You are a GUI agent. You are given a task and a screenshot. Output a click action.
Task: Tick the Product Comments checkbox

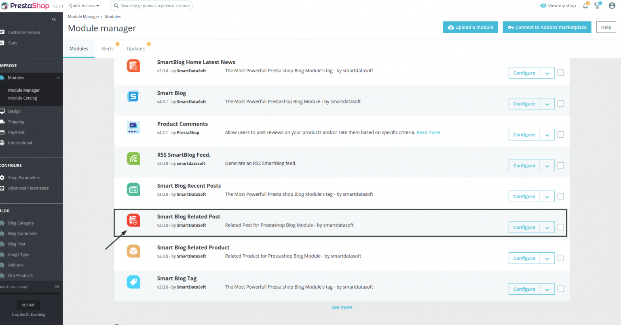coord(561,134)
